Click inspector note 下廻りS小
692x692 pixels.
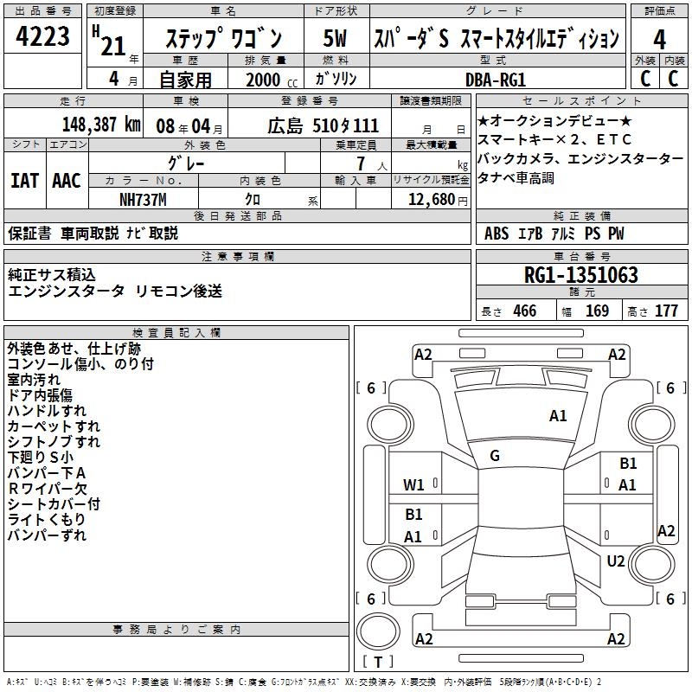coord(40,458)
